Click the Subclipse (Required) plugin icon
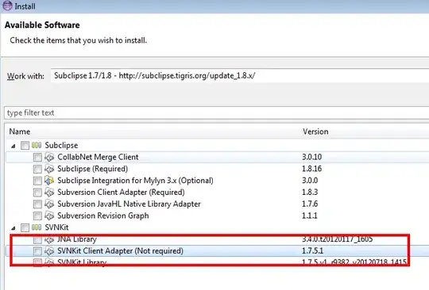This screenshot has height=290, width=429. point(49,169)
